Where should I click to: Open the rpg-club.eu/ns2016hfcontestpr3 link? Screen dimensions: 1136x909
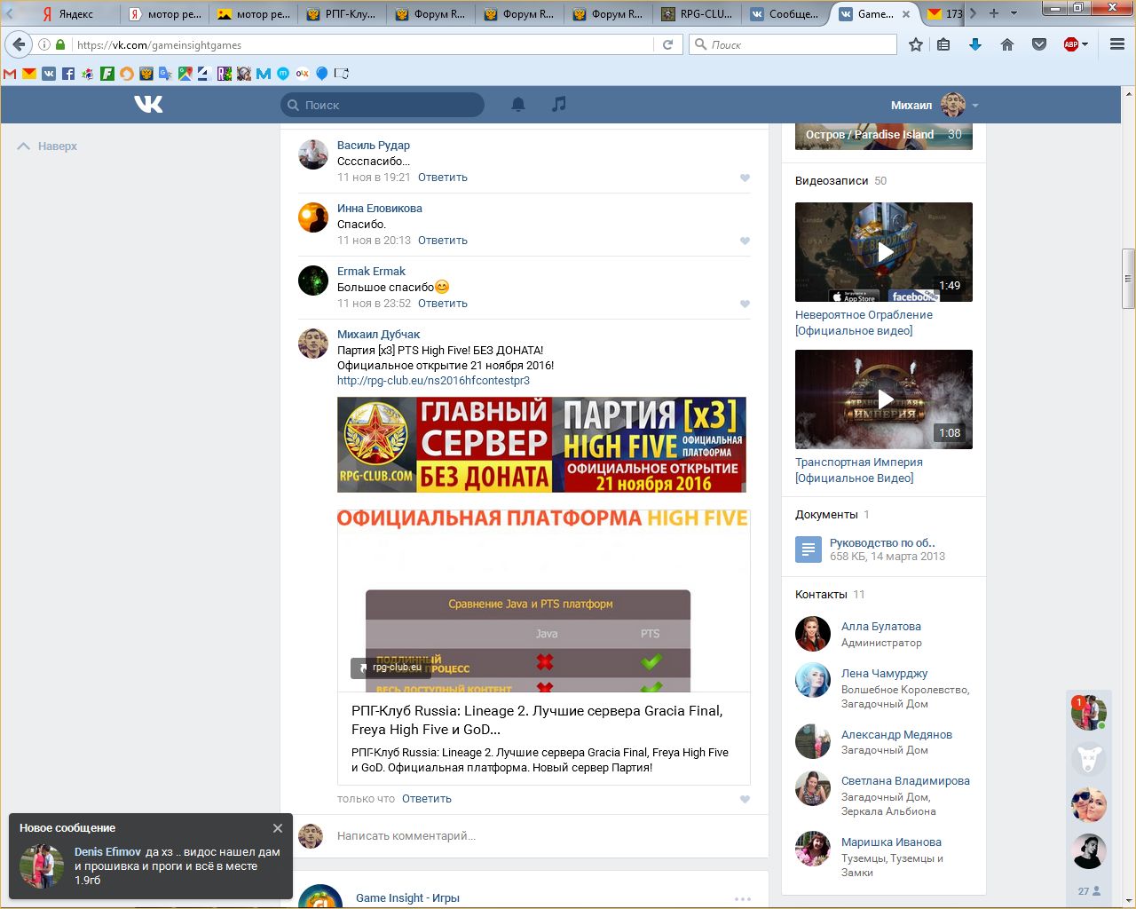point(433,381)
